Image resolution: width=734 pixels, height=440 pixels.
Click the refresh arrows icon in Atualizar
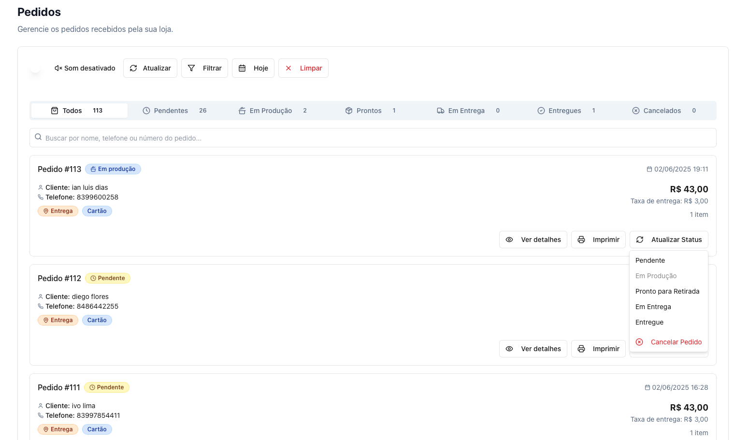coord(133,68)
